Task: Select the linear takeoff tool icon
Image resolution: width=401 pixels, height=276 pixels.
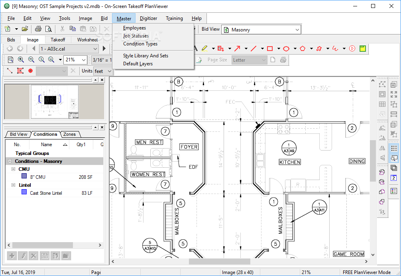Action: 10,71
